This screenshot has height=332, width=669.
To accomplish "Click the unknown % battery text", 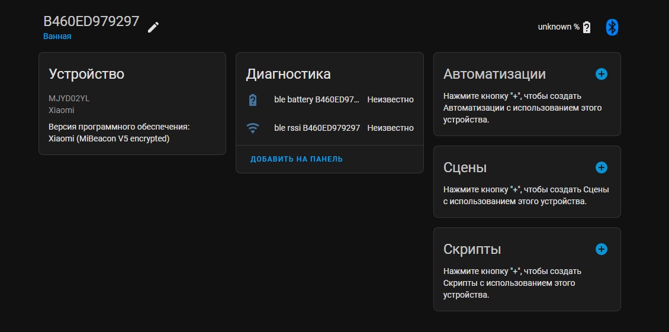I will click(x=558, y=27).
